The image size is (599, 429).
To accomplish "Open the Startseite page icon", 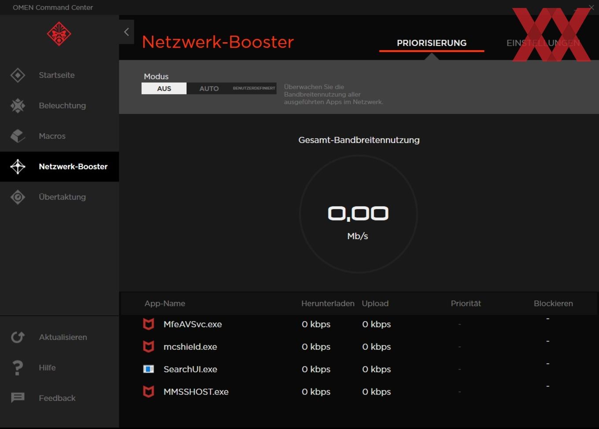I will 18,75.
